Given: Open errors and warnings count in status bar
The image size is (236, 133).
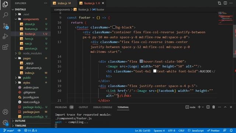Looking at the screenshot, I should coord(31,130).
